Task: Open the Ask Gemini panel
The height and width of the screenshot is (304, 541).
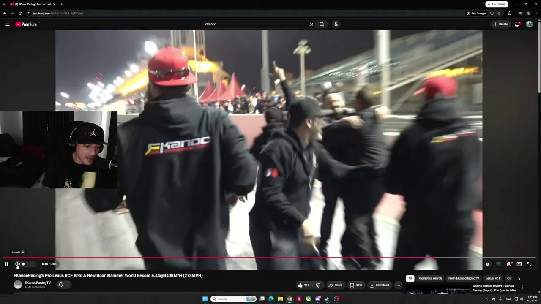Action: pos(497,4)
